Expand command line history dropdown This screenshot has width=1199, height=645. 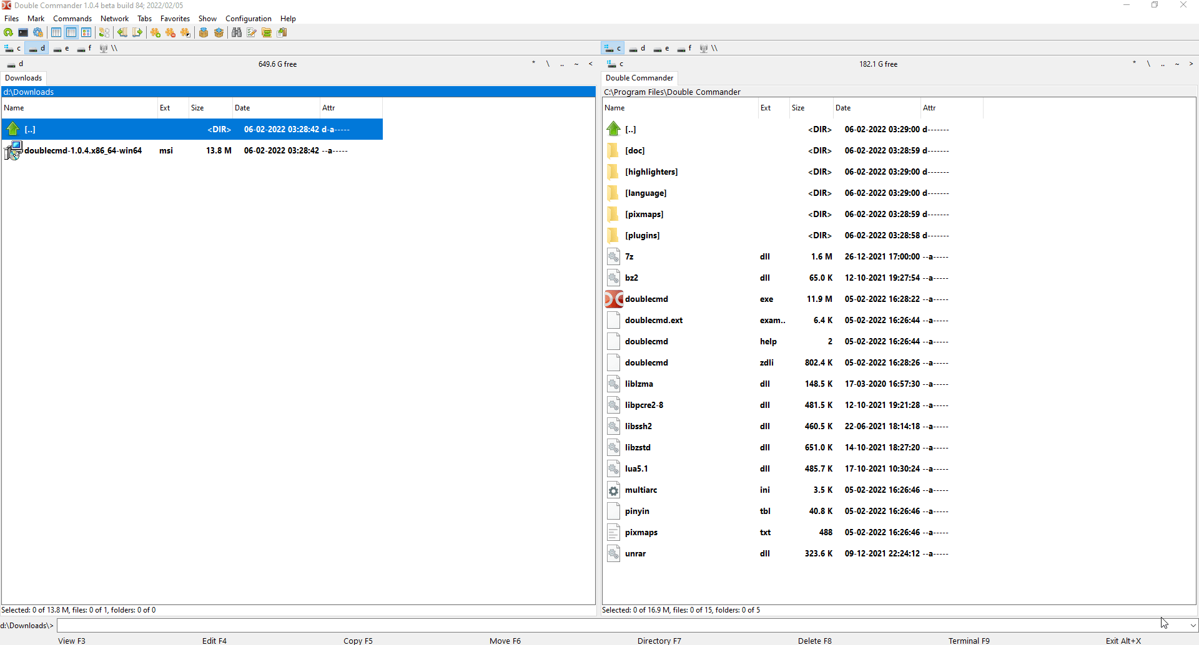pyautogui.click(x=1193, y=625)
